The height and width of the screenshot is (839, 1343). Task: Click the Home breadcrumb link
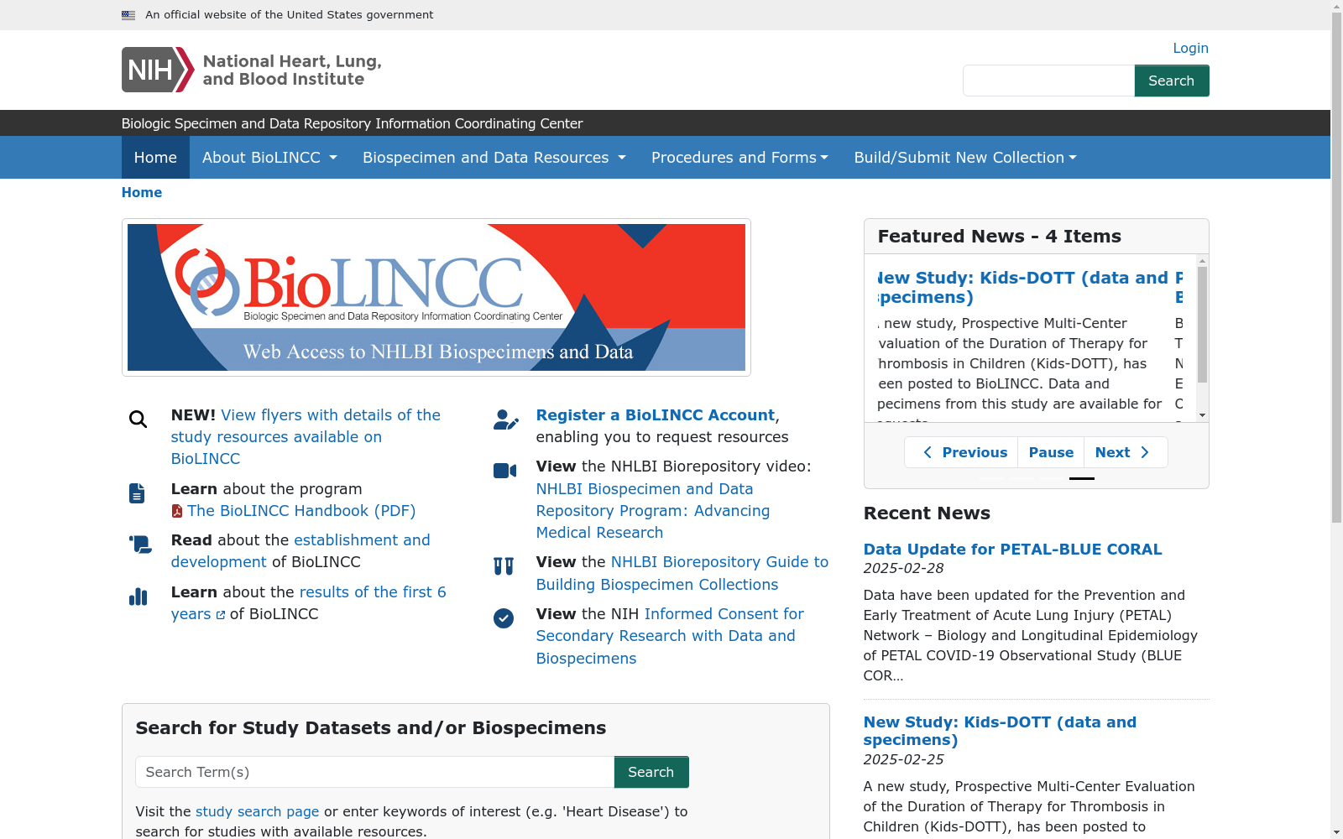(142, 192)
